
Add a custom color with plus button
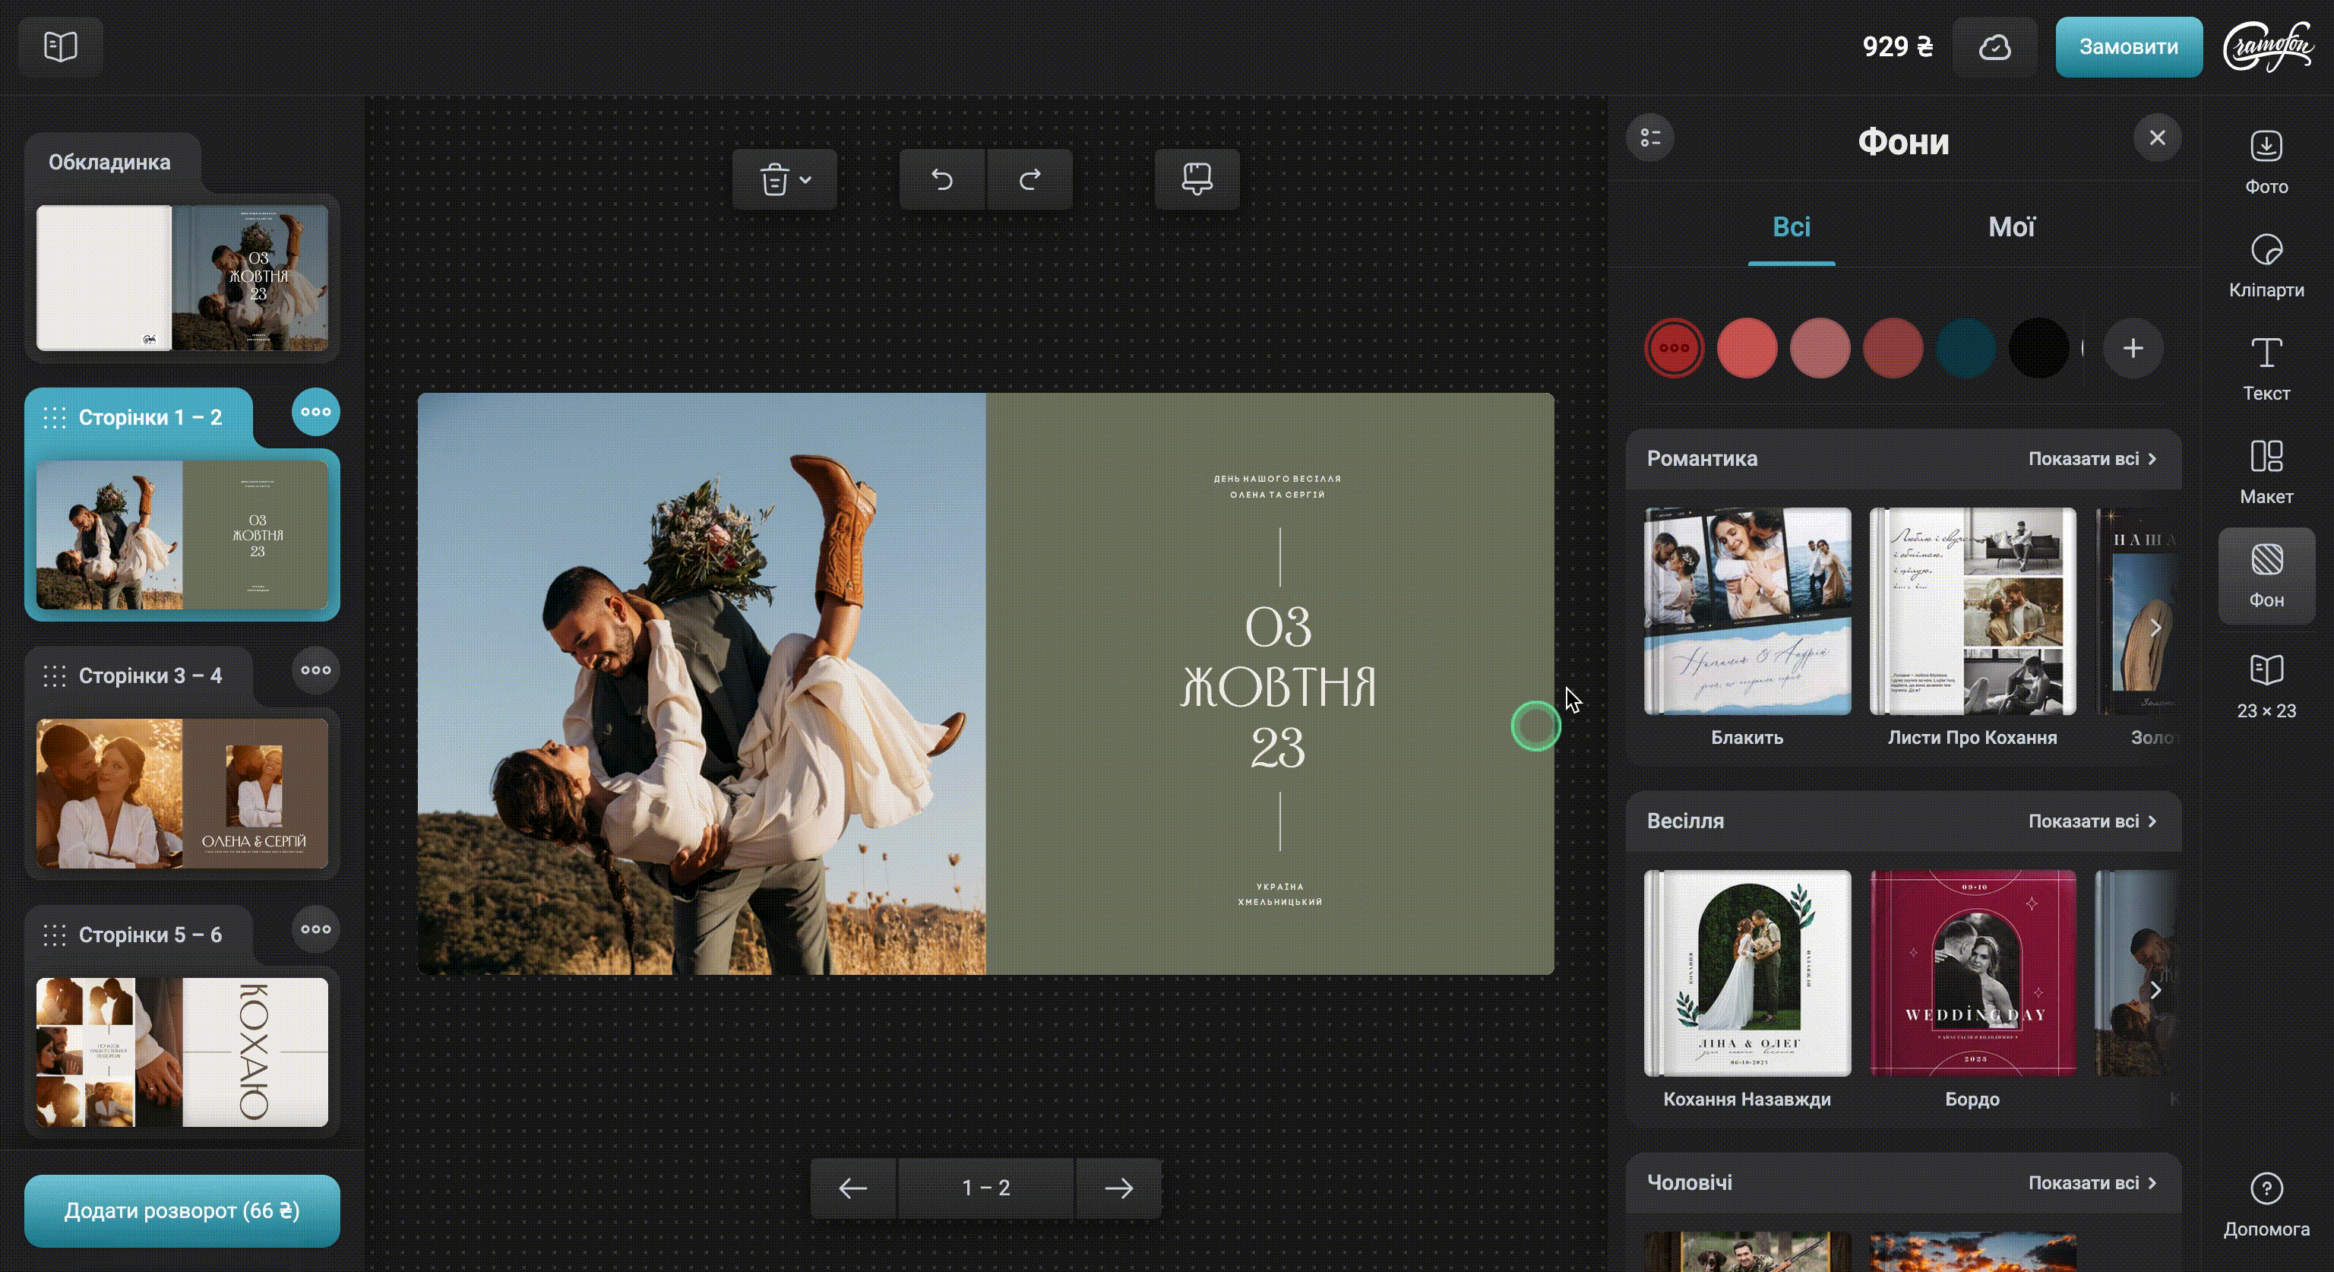click(x=2132, y=348)
